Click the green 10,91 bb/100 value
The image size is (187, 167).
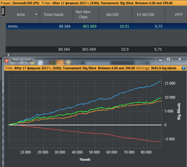click(x=124, y=26)
